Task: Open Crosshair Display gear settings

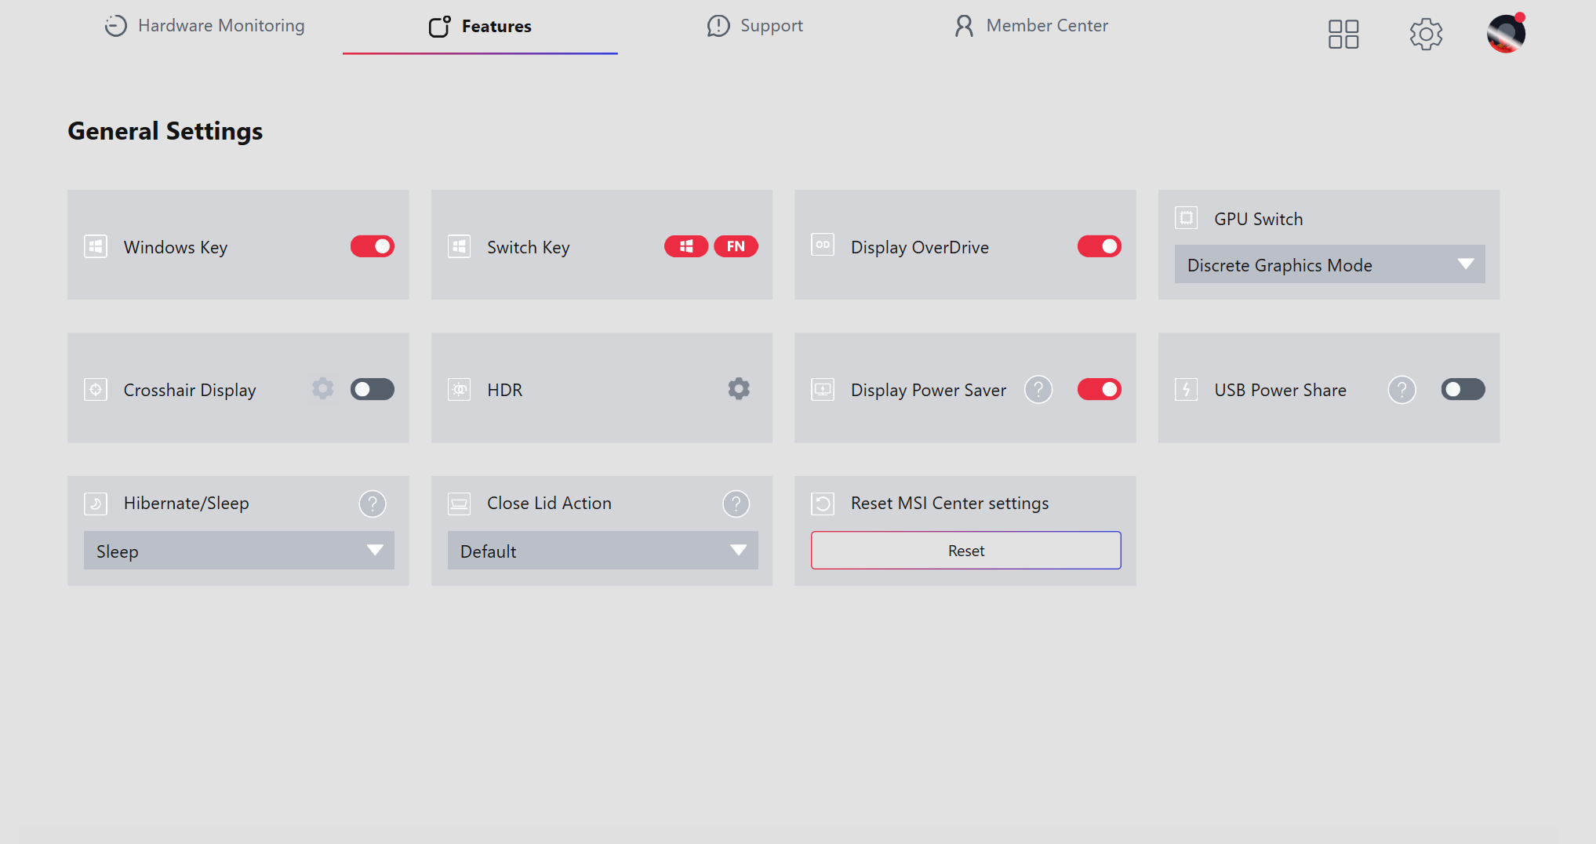Action: click(322, 388)
